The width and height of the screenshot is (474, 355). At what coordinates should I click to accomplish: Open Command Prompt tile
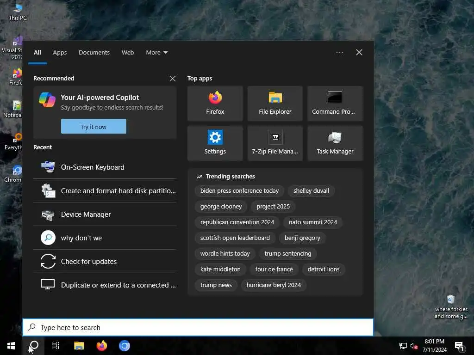pyautogui.click(x=335, y=104)
